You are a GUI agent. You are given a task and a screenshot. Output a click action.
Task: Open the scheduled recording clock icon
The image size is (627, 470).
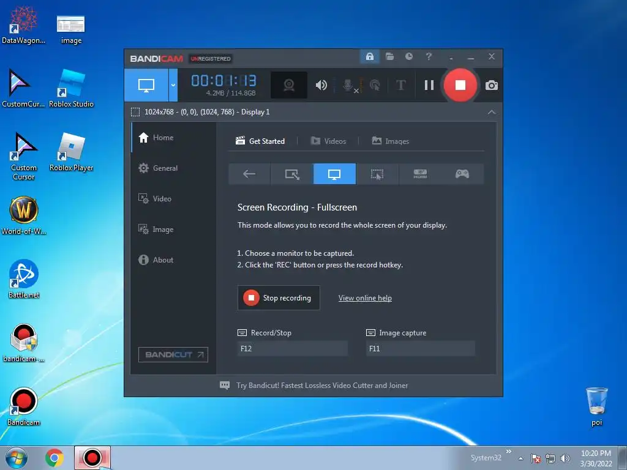(x=408, y=56)
